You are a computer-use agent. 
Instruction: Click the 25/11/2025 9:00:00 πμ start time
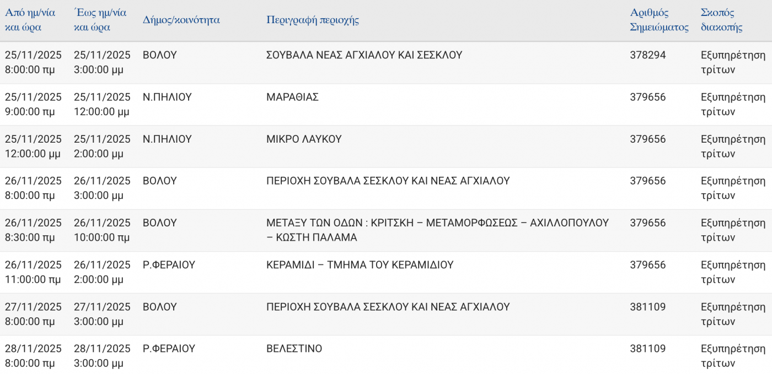pos(33,104)
